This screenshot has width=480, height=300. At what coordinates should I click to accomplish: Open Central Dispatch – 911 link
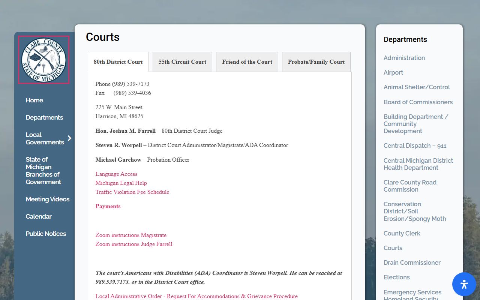coord(415,146)
